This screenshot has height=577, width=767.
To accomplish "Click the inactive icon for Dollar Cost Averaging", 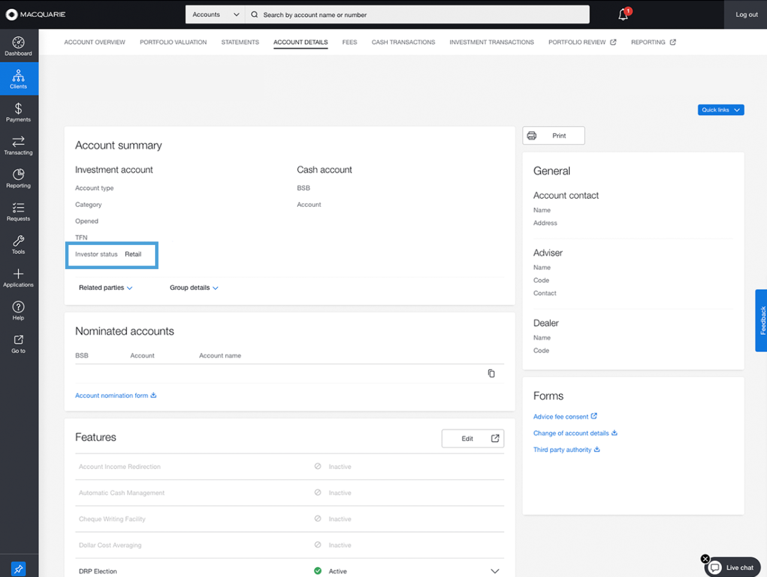I will (x=318, y=545).
